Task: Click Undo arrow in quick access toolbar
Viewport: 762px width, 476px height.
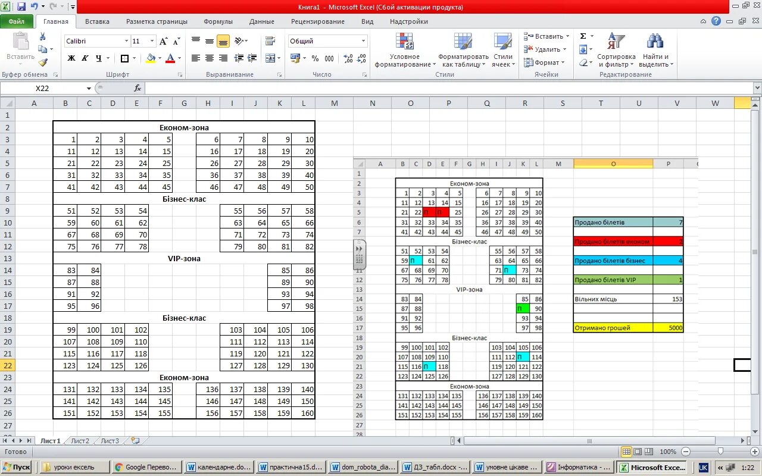Action: 35,7
